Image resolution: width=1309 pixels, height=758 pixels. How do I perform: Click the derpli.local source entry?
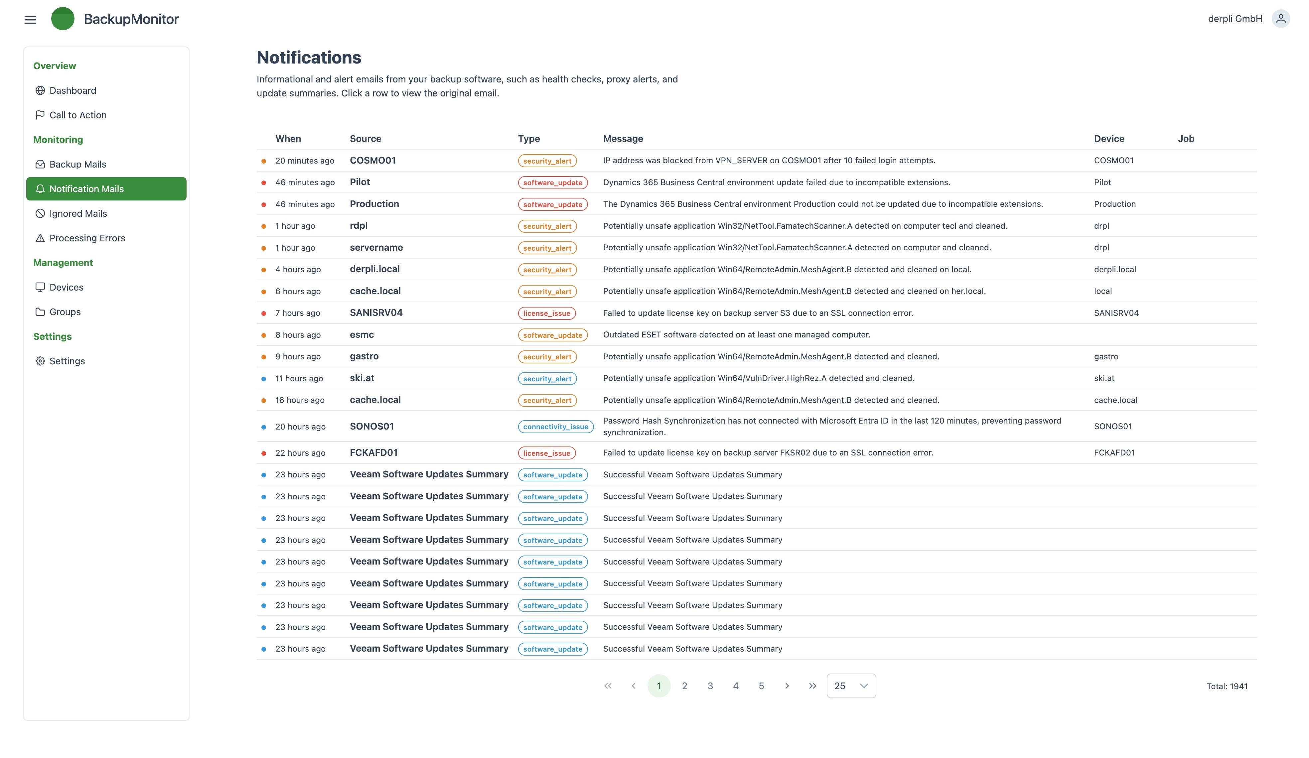tap(374, 269)
